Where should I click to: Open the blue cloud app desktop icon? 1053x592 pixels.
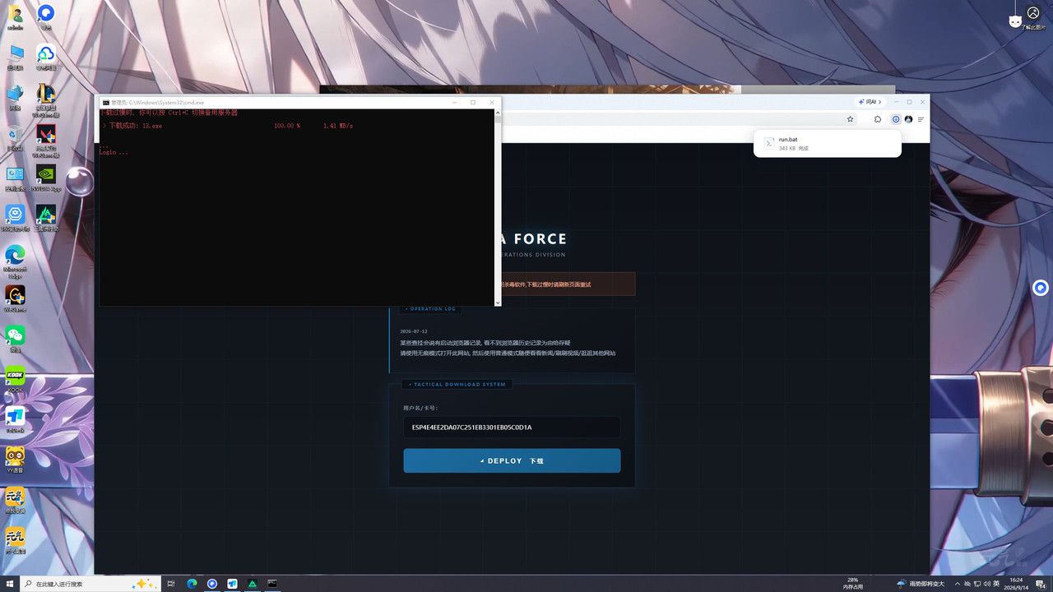coord(46,58)
